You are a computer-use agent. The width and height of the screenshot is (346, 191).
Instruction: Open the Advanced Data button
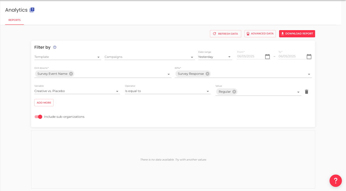[260, 34]
